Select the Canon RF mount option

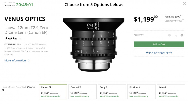(83, 92)
